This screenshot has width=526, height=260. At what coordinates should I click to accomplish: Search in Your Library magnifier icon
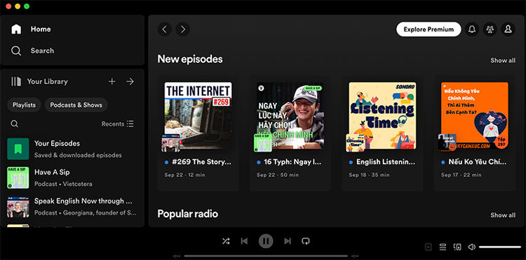coord(15,124)
